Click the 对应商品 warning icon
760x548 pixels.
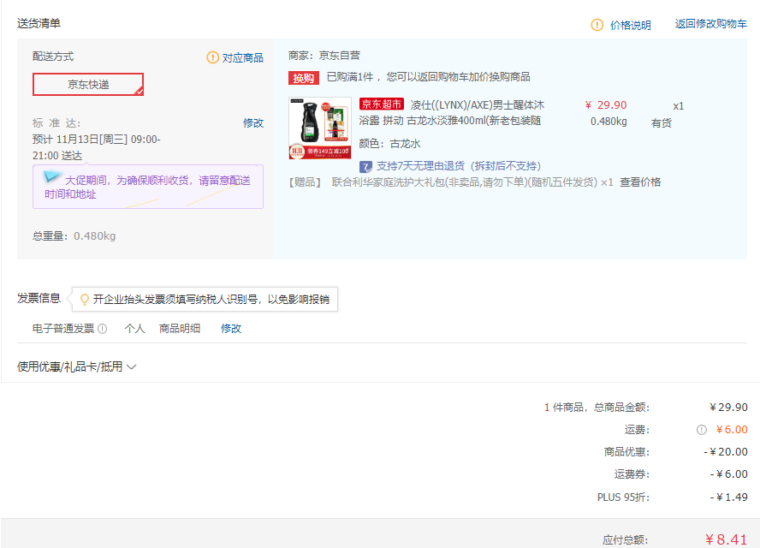(212, 57)
